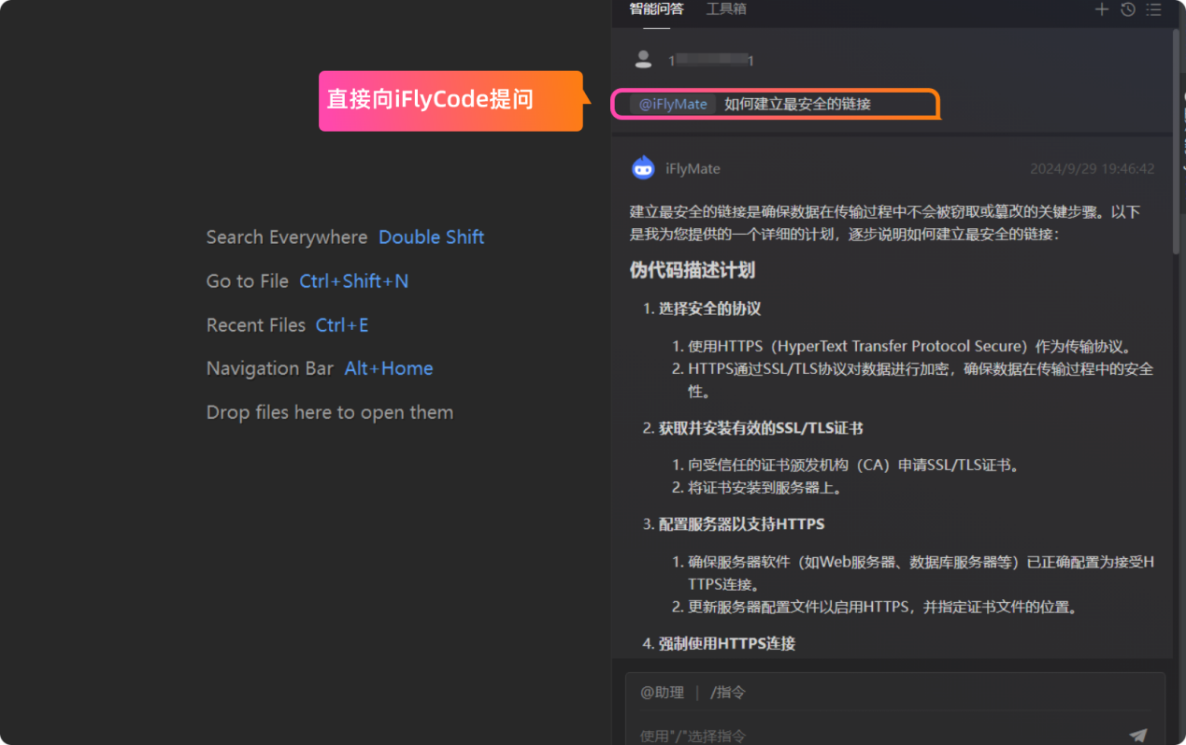Open the conversation list icon
The height and width of the screenshot is (745, 1186).
pos(1154,9)
